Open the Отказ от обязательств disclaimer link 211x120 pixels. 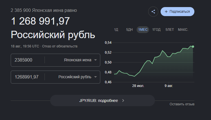coord(60,46)
